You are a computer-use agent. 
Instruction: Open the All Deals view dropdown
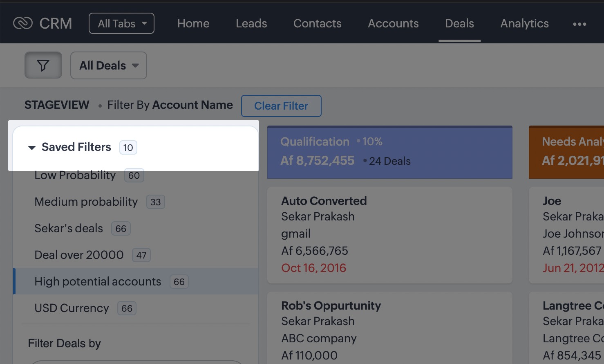[x=109, y=65]
